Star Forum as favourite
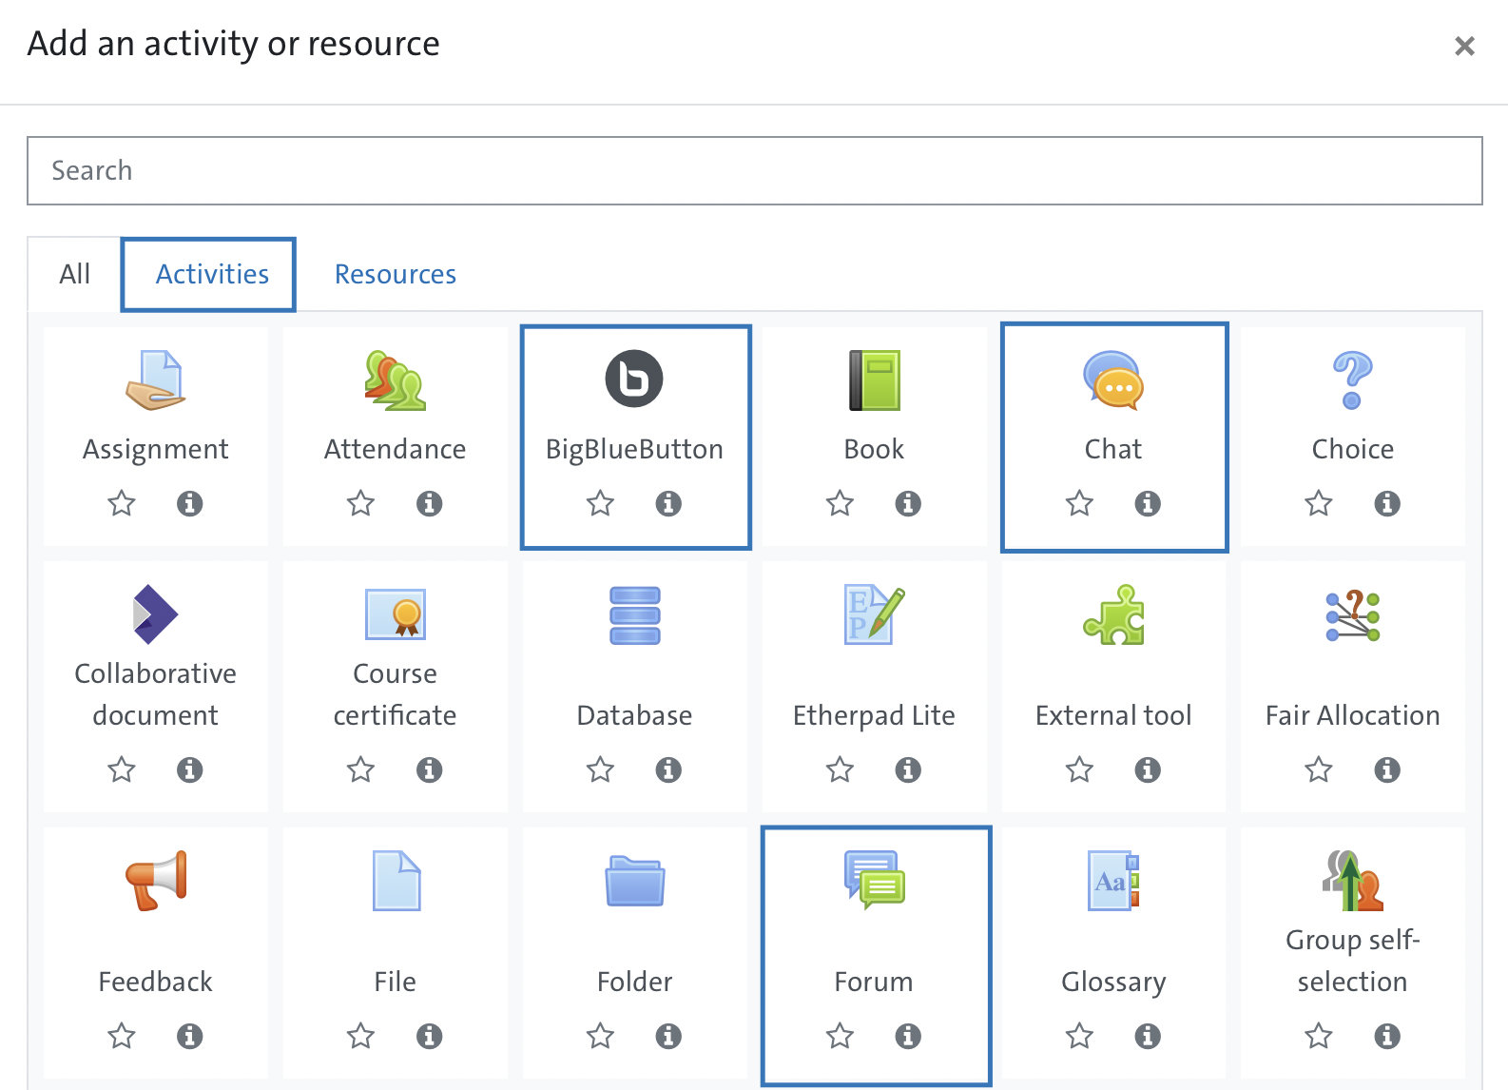The width and height of the screenshot is (1508, 1090). (840, 1036)
